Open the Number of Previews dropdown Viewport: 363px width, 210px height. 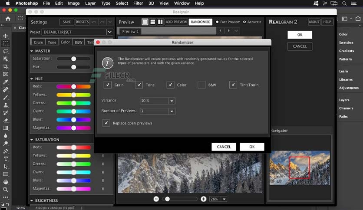click(172, 111)
